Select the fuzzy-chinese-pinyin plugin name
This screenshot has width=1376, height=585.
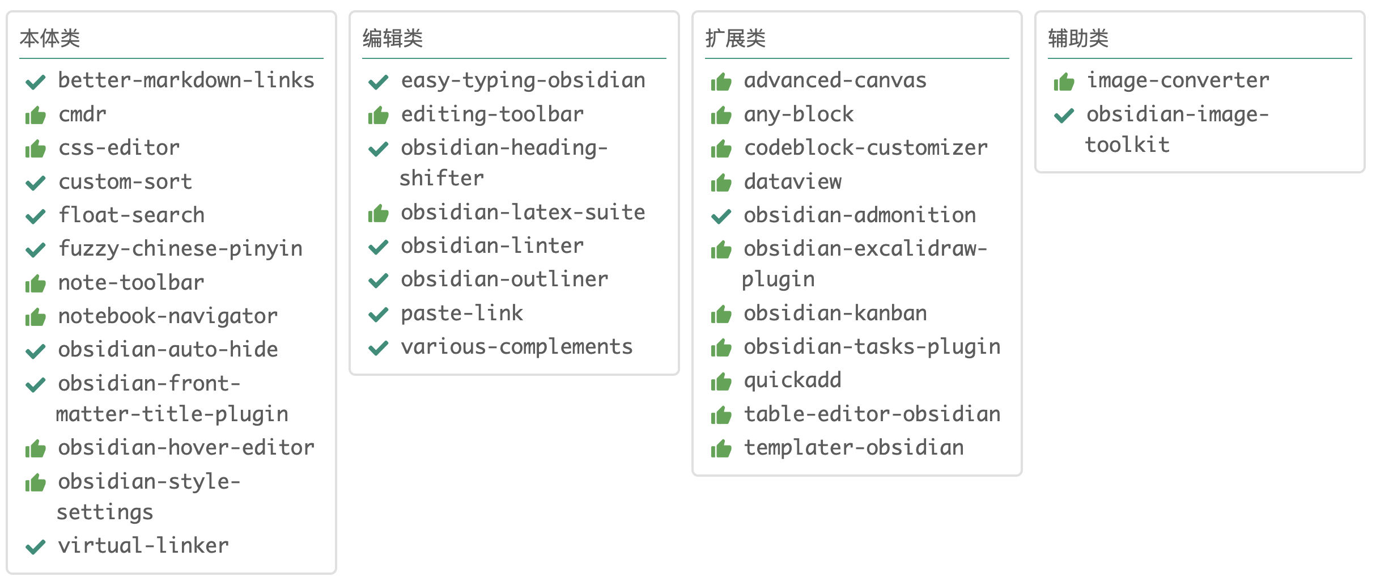tap(181, 249)
